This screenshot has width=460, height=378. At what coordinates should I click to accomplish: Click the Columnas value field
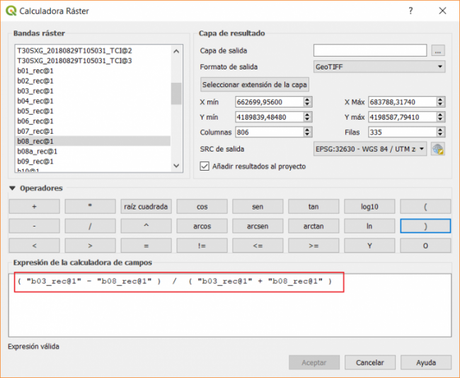270,132
